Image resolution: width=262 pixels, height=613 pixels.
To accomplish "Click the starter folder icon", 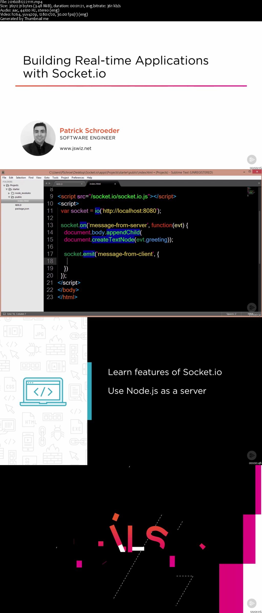I will click(10, 189).
